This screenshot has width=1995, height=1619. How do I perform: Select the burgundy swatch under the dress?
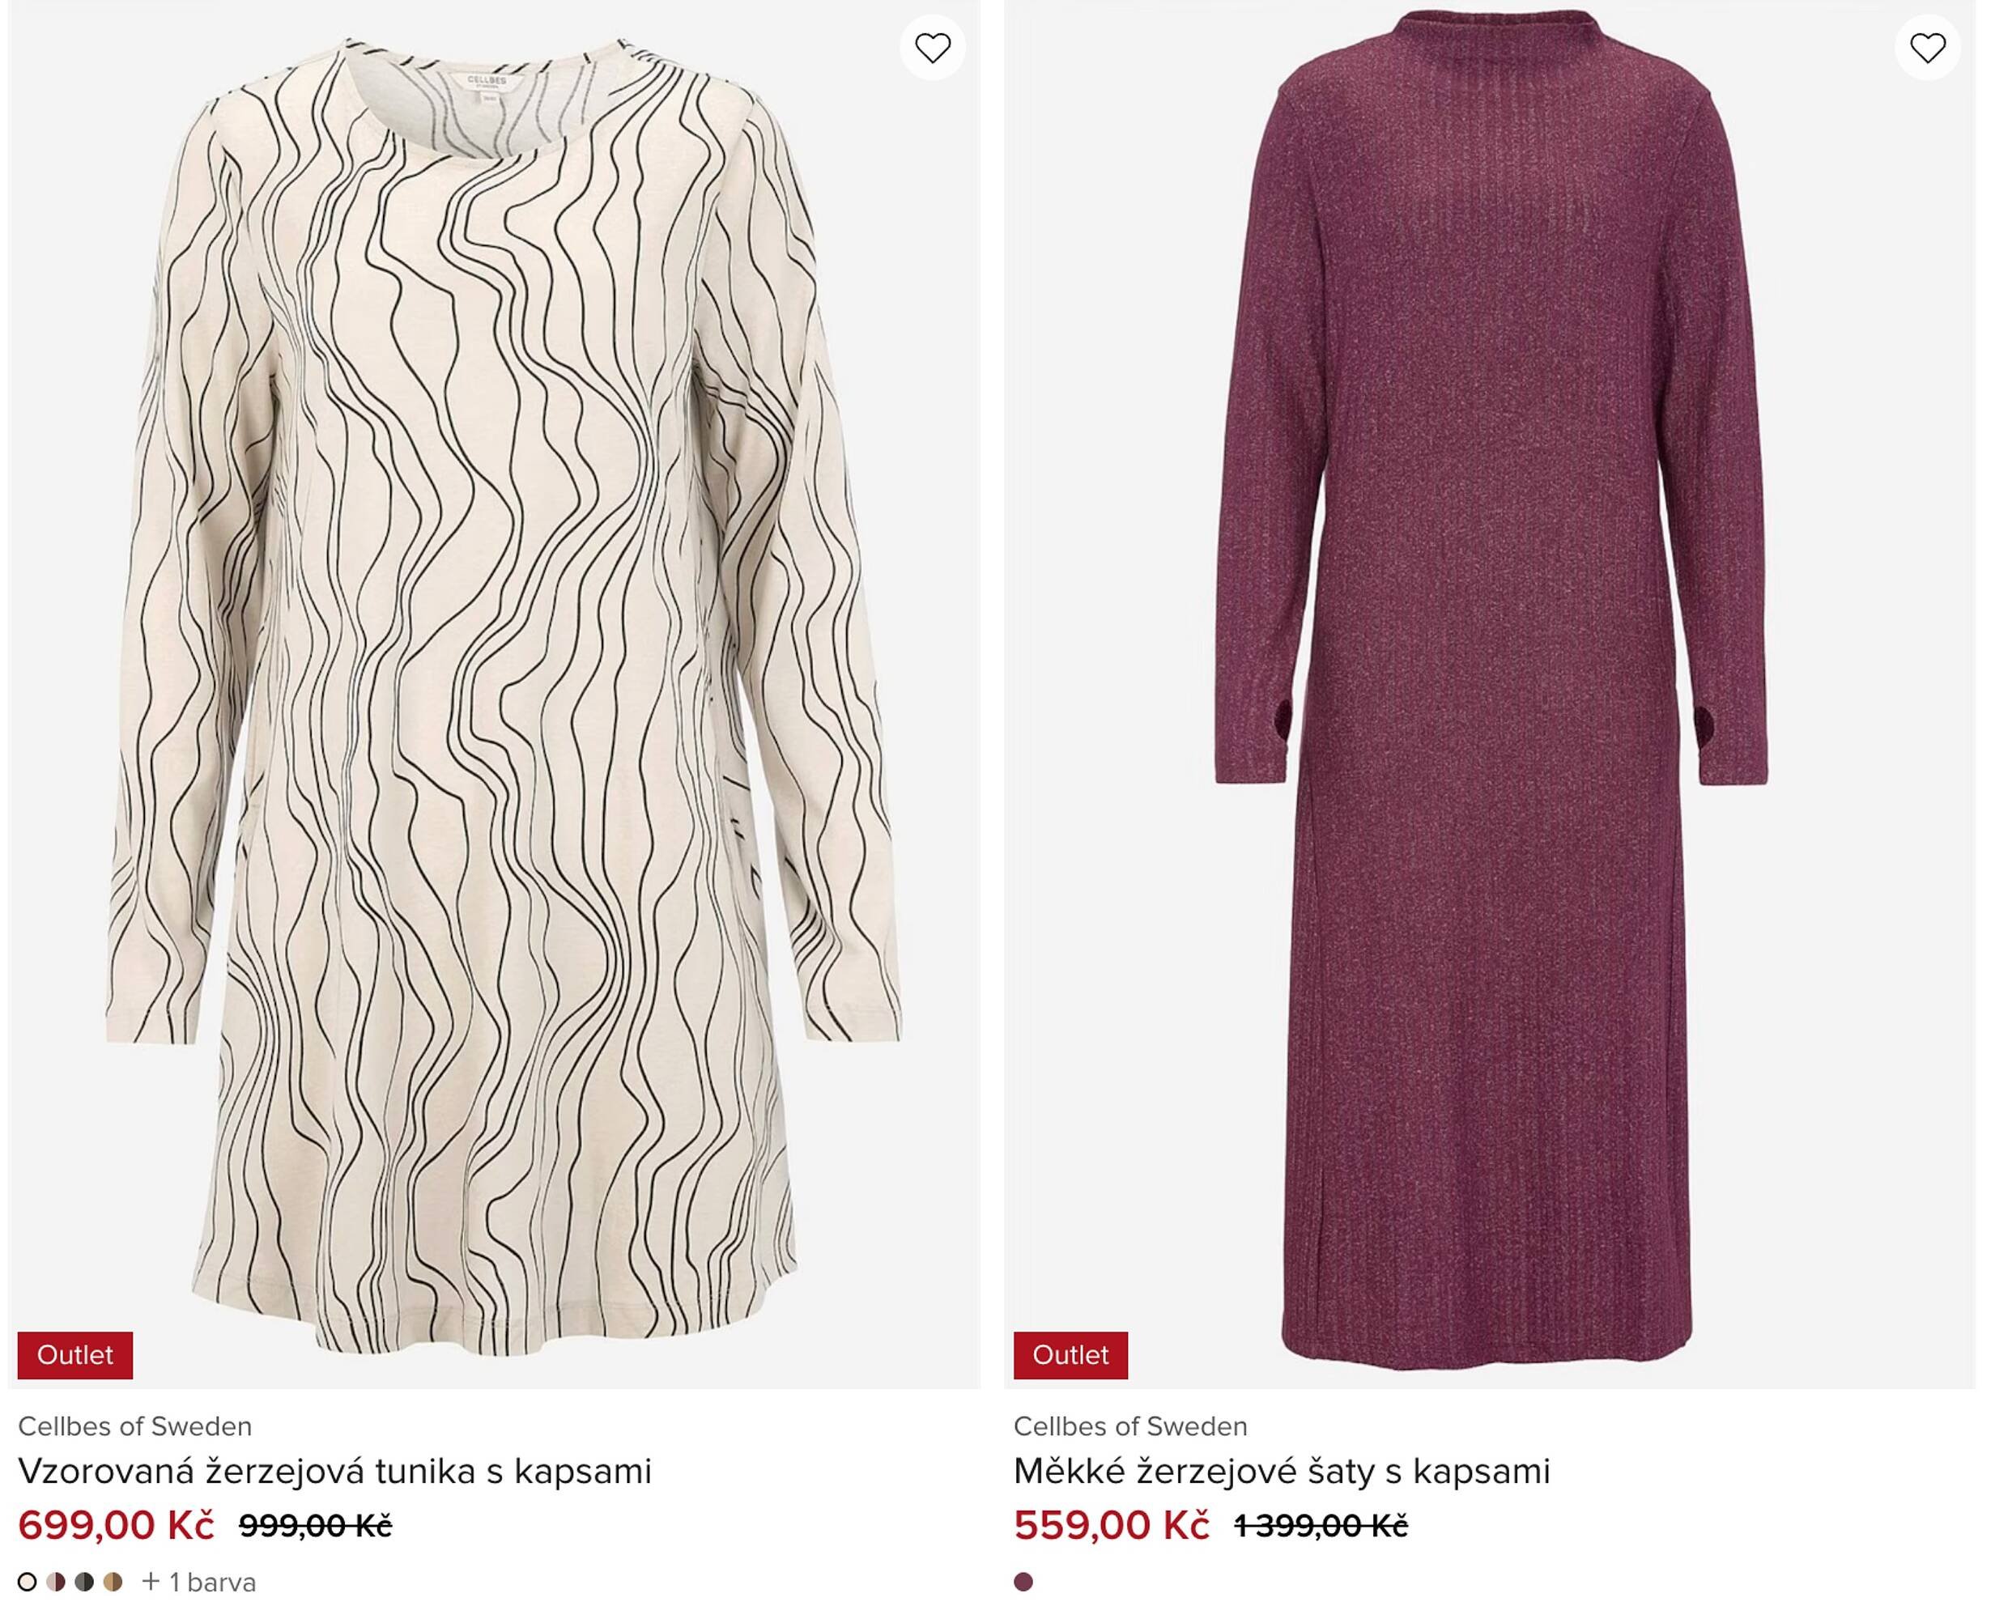tap(1023, 1582)
